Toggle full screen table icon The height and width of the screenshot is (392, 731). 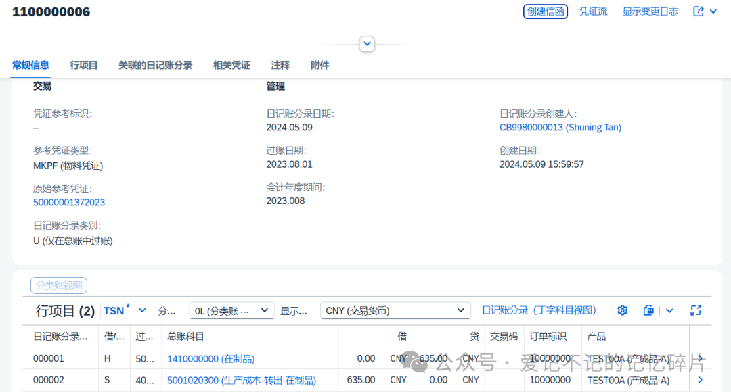(x=696, y=310)
